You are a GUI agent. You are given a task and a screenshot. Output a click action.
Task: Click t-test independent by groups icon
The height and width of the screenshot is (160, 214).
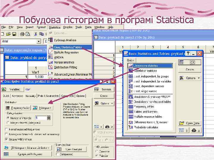click(x=130, y=76)
